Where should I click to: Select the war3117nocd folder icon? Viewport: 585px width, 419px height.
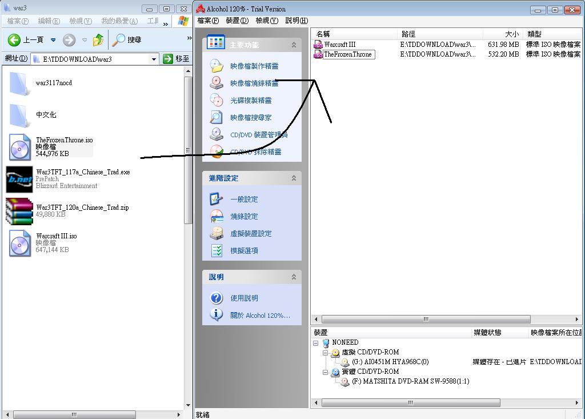coord(19,83)
